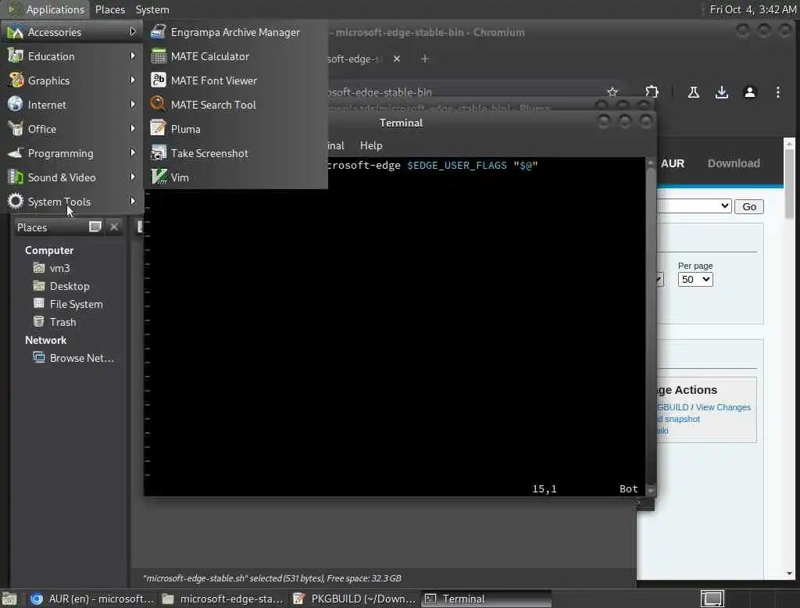Open Pluma text editor
The height and width of the screenshot is (608, 800).
point(235,129)
